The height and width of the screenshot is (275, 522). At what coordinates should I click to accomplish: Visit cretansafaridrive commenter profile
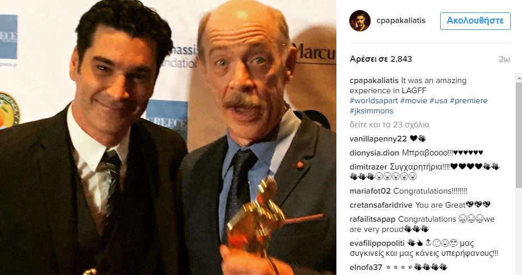(x=381, y=205)
